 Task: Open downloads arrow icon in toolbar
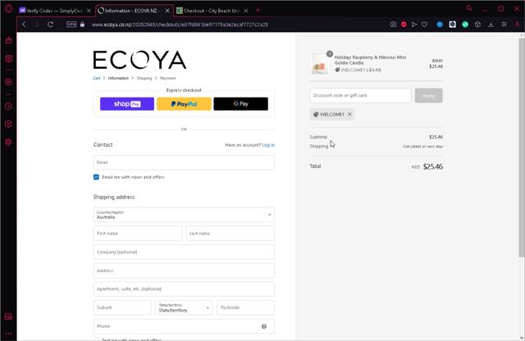491,25
